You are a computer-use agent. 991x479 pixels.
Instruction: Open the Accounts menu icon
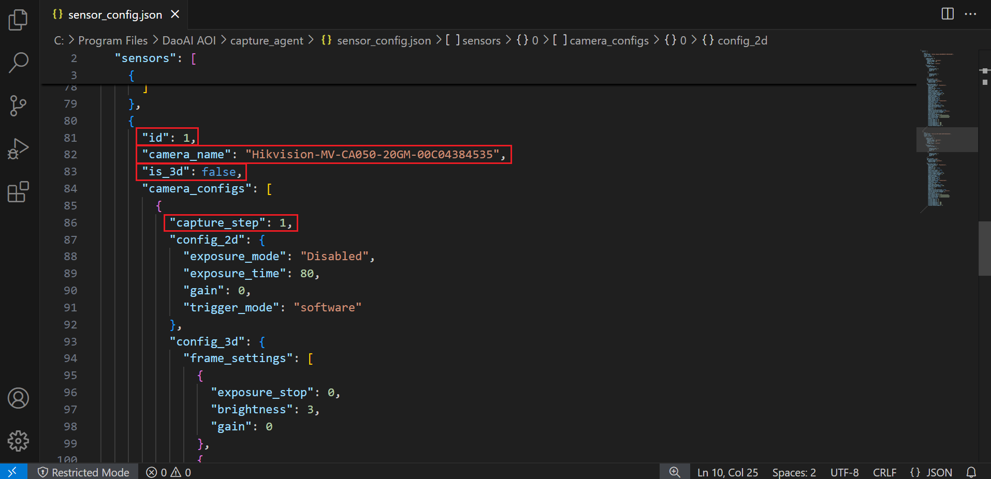point(18,398)
